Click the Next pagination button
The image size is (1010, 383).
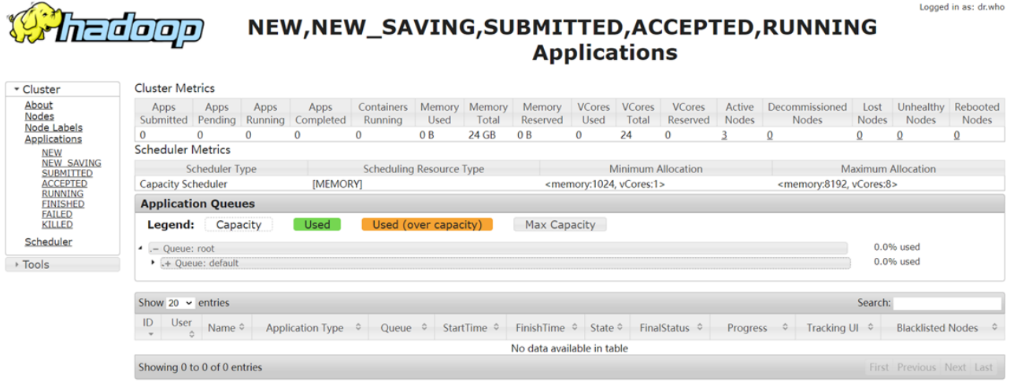click(956, 367)
